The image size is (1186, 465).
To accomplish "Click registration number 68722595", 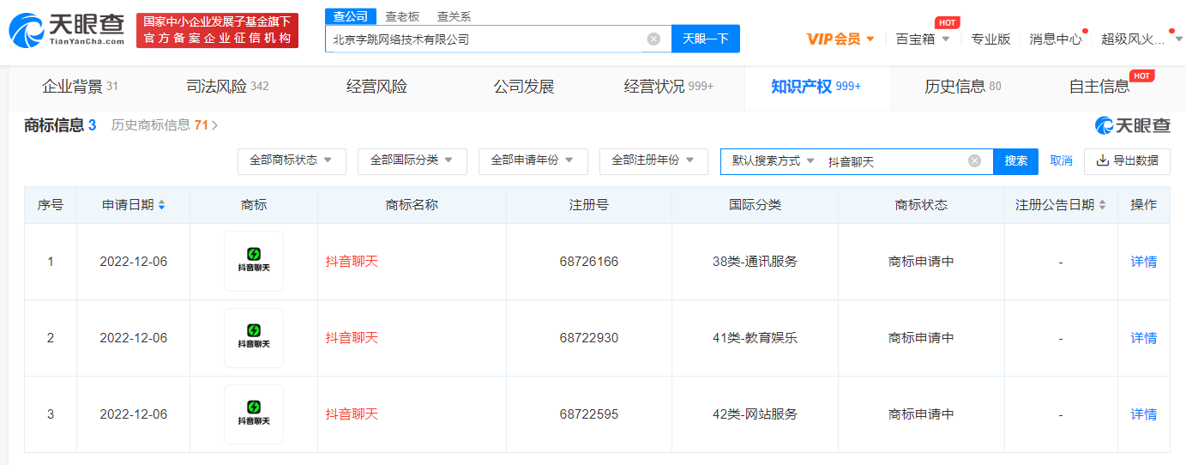I will 588,414.
